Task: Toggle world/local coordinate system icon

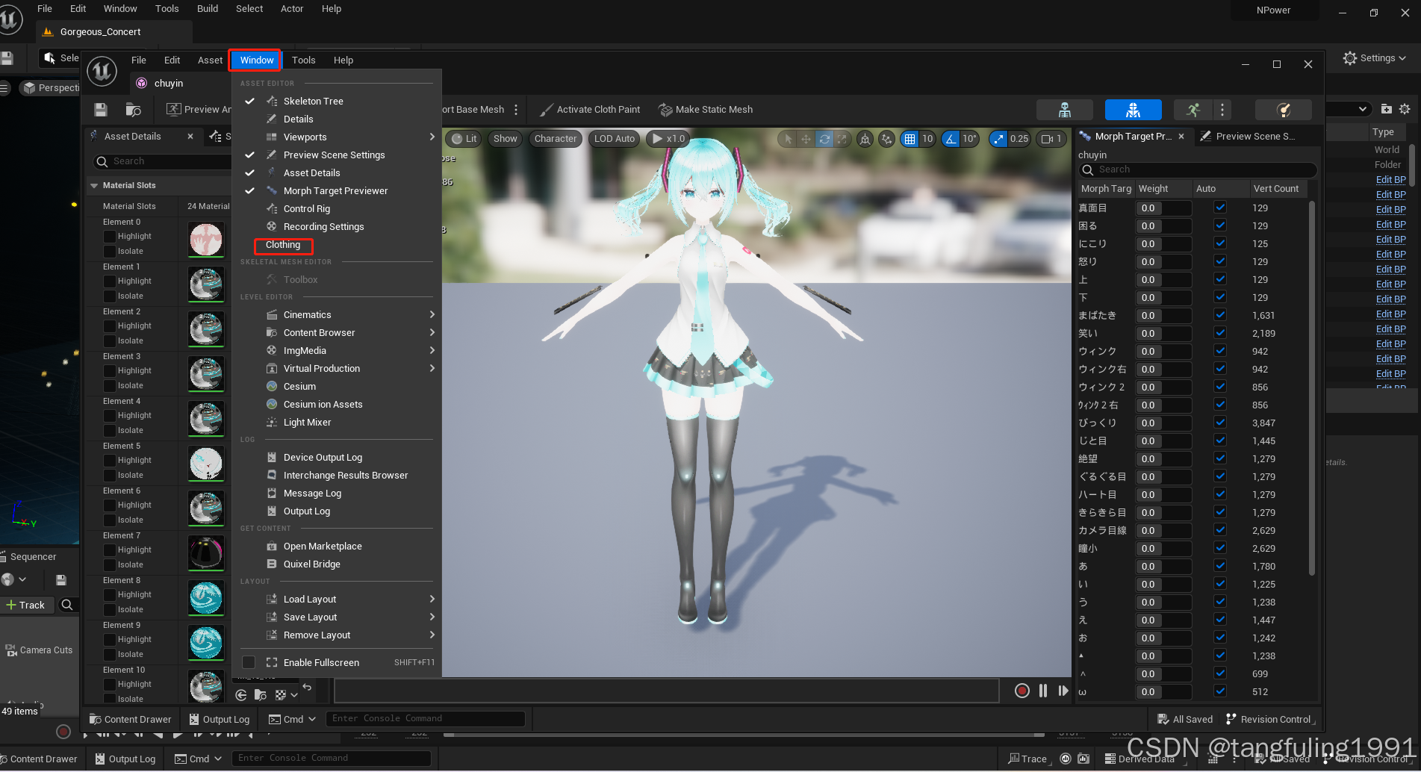Action: tap(865, 139)
